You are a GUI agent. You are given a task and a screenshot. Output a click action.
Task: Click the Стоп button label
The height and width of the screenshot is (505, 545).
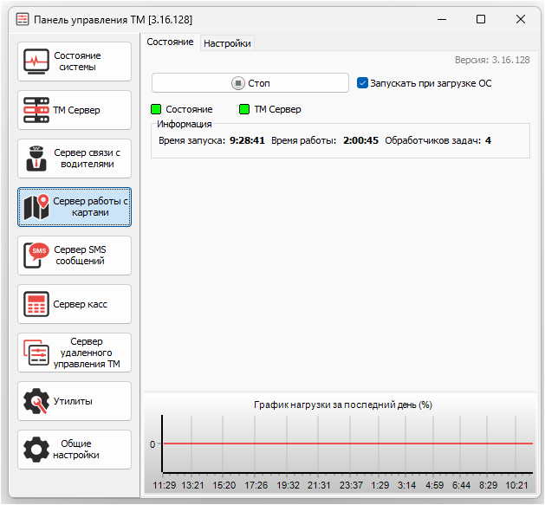coord(259,83)
